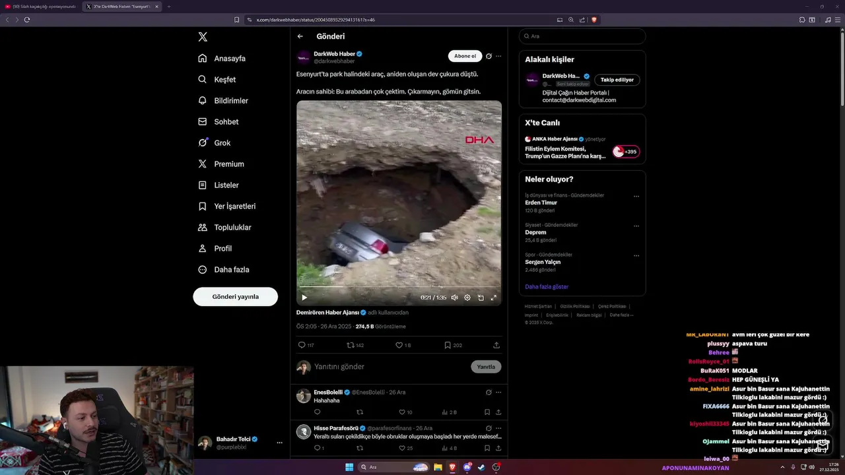Open Demirören Haber Ajansı profile link
This screenshot has height=475, width=845.
(x=327, y=313)
